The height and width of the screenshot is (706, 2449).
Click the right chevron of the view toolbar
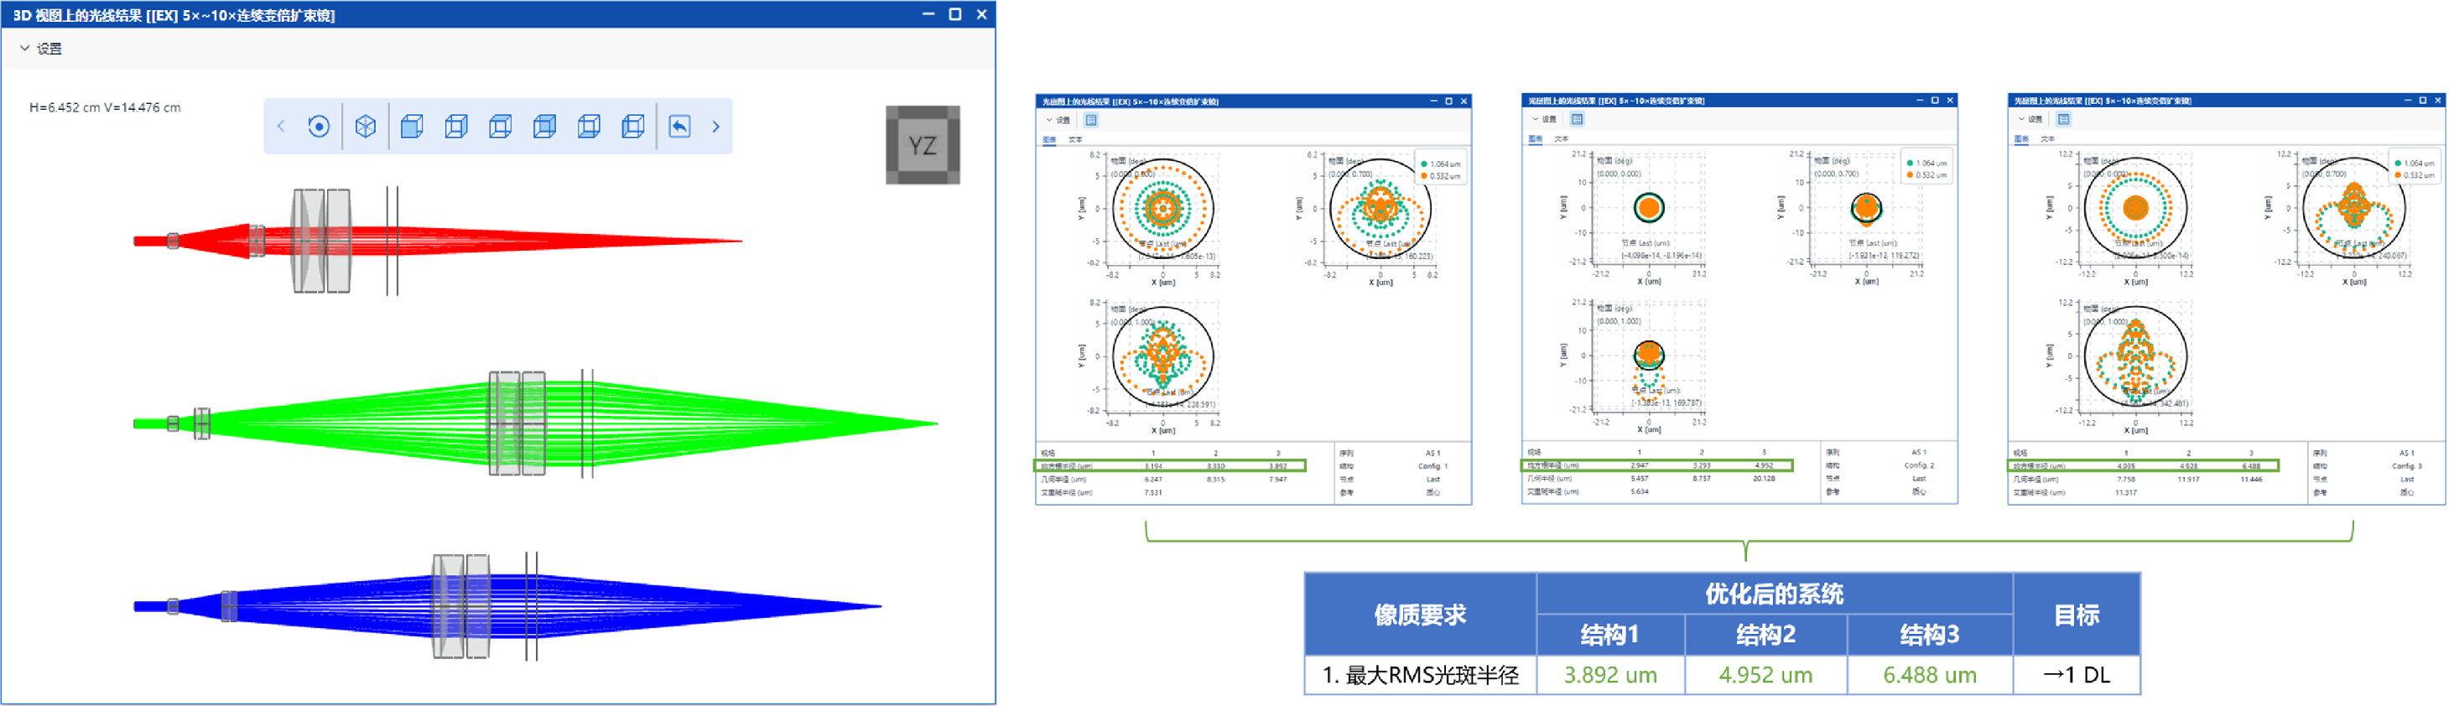tap(716, 127)
